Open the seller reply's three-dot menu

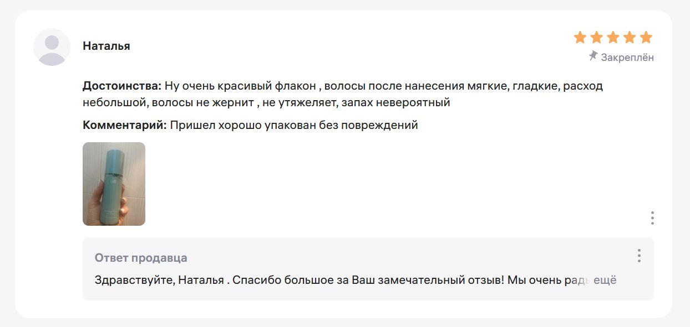click(x=639, y=256)
